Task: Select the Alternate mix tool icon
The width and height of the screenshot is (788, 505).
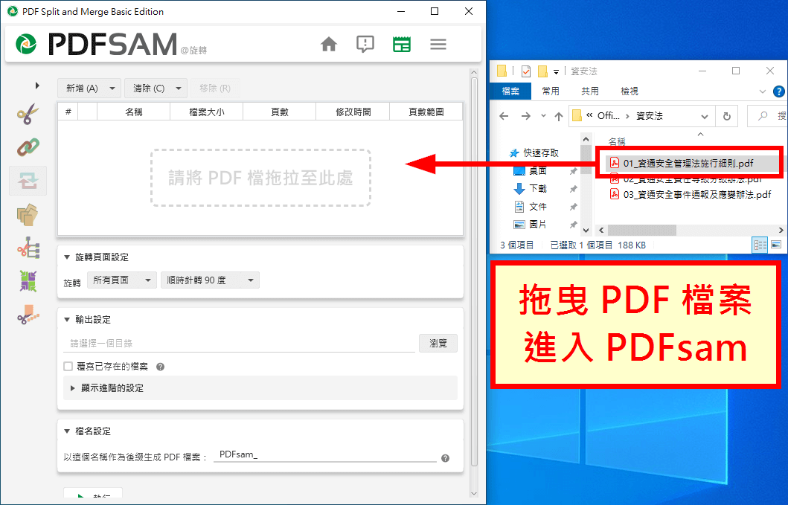Action: [28, 281]
